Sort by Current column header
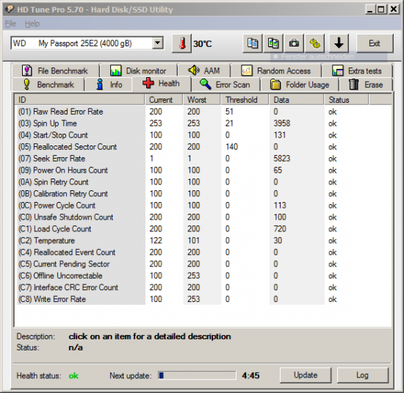Image resolution: width=404 pixels, height=393 pixels. point(164,100)
